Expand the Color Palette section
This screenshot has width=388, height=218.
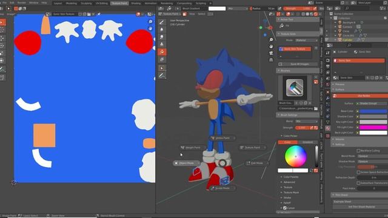click(291, 177)
